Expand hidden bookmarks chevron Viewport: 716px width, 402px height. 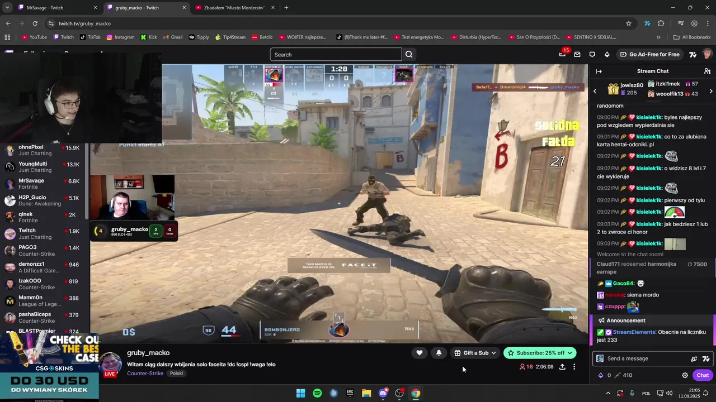point(658,37)
